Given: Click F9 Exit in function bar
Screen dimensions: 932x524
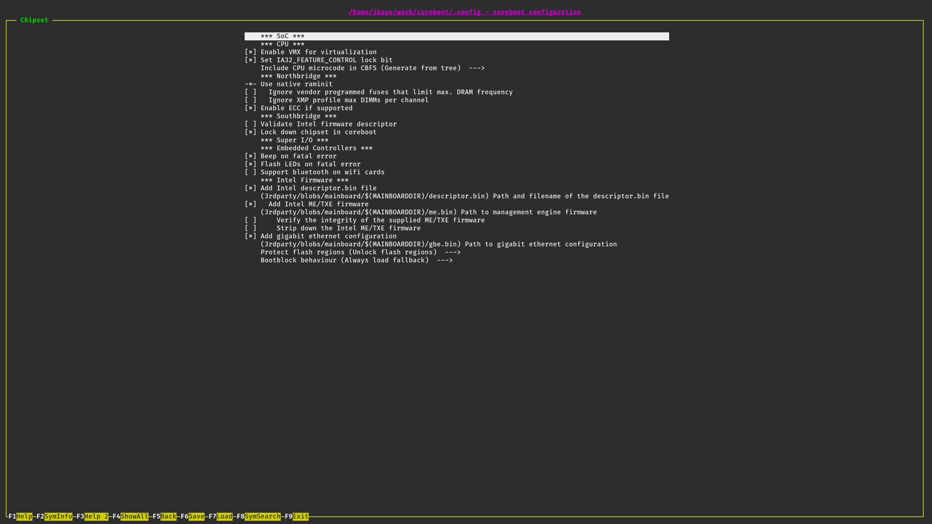Looking at the screenshot, I should tap(297, 516).
